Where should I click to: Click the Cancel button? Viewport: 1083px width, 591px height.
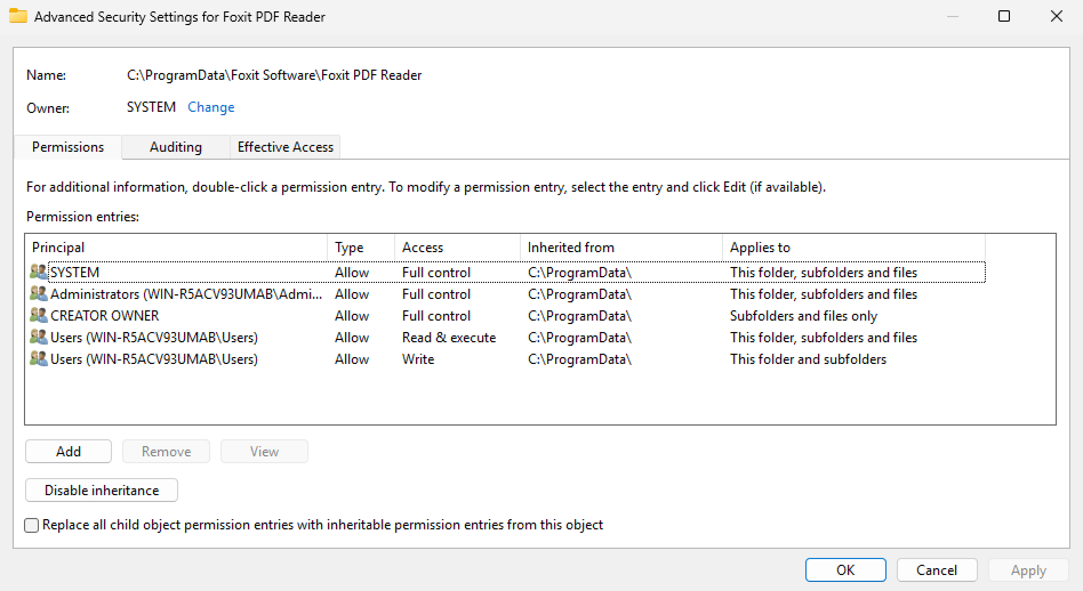937,570
